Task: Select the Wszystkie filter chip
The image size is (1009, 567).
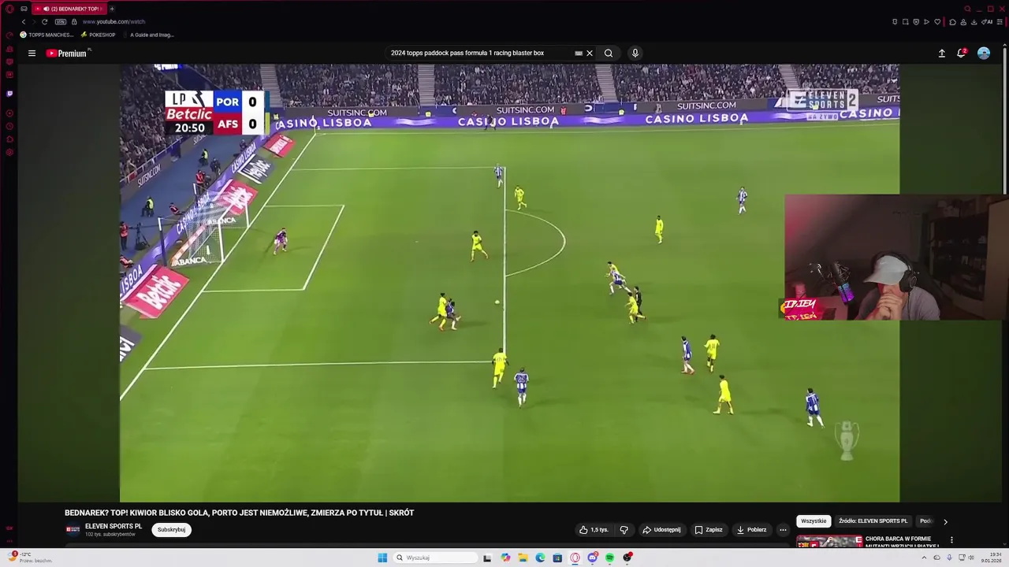Action: 814,521
